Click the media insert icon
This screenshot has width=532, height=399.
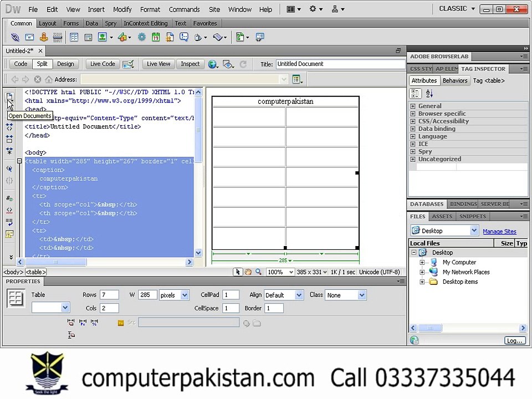[x=122, y=37]
